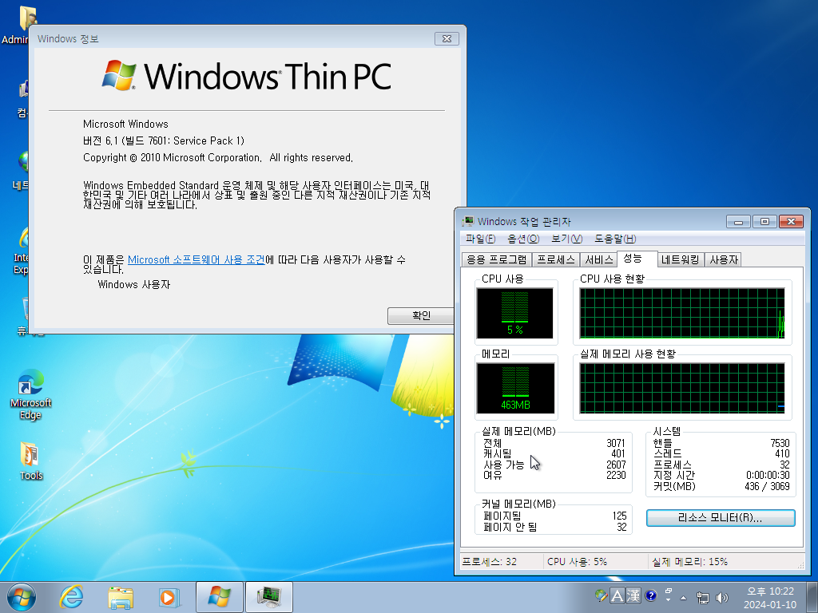Click the Task Manager title bar icon
The image size is (818, 613).
coord(468,222)
